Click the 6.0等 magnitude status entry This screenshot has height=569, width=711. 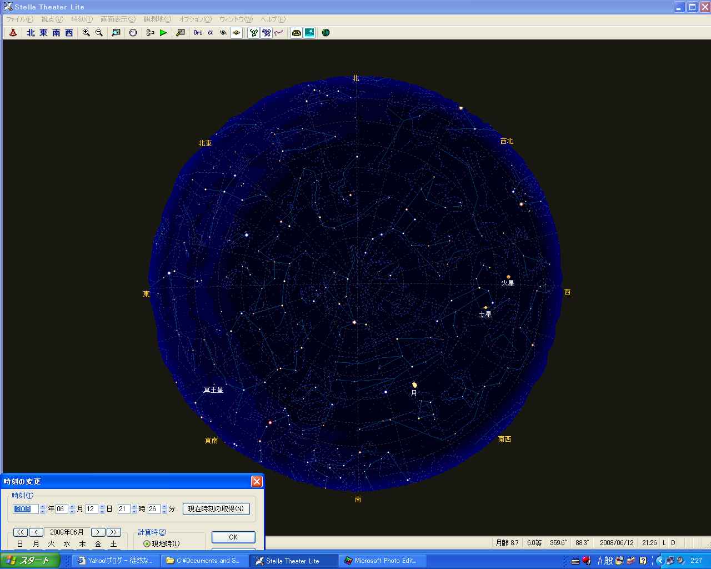[x=534, y=543]
